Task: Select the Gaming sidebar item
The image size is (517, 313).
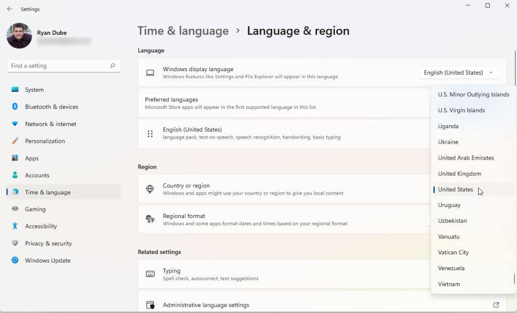Action: click(x=35, y=210)
